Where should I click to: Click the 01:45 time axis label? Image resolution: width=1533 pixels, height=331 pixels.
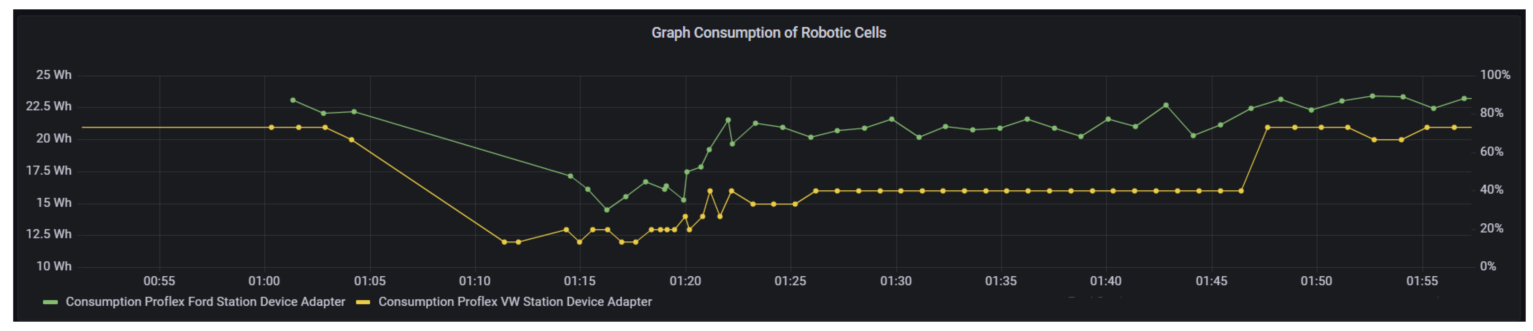[x=1211, y=281]
